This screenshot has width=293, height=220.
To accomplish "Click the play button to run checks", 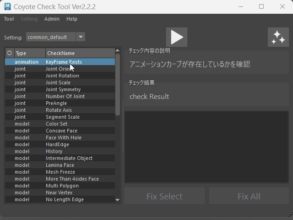I will point(176,37).
